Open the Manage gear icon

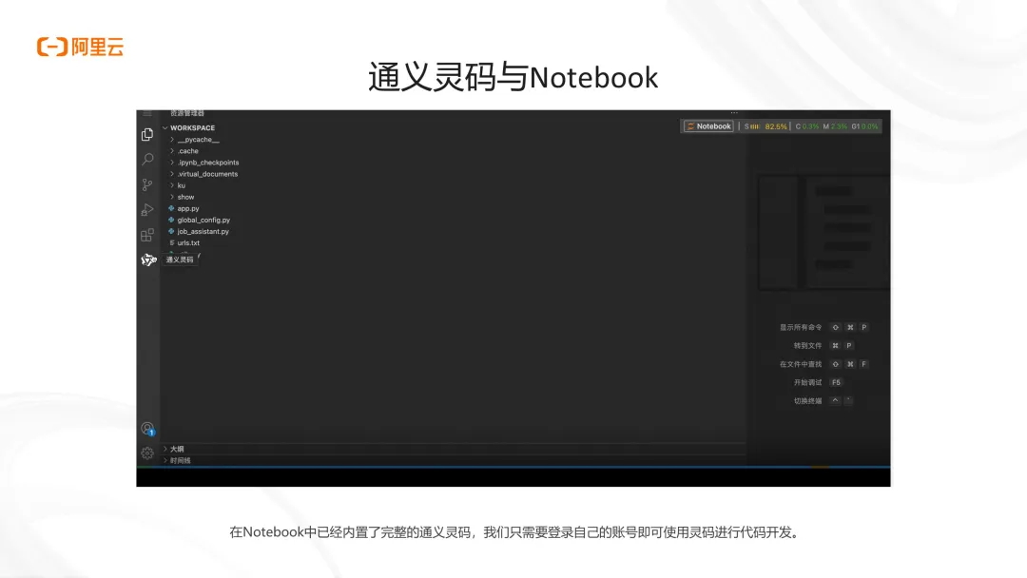tap(147, 453)
